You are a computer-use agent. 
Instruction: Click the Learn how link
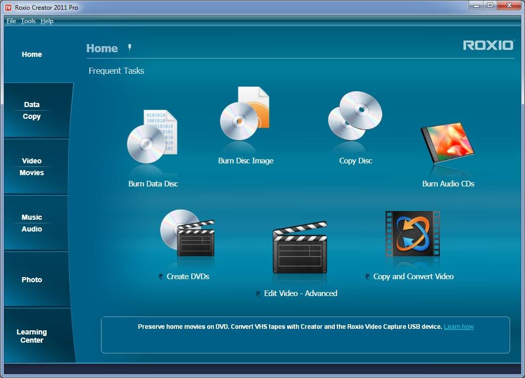click(x=458, y=327)
